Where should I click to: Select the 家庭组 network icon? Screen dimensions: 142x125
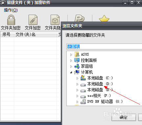(x=77, y=66)
